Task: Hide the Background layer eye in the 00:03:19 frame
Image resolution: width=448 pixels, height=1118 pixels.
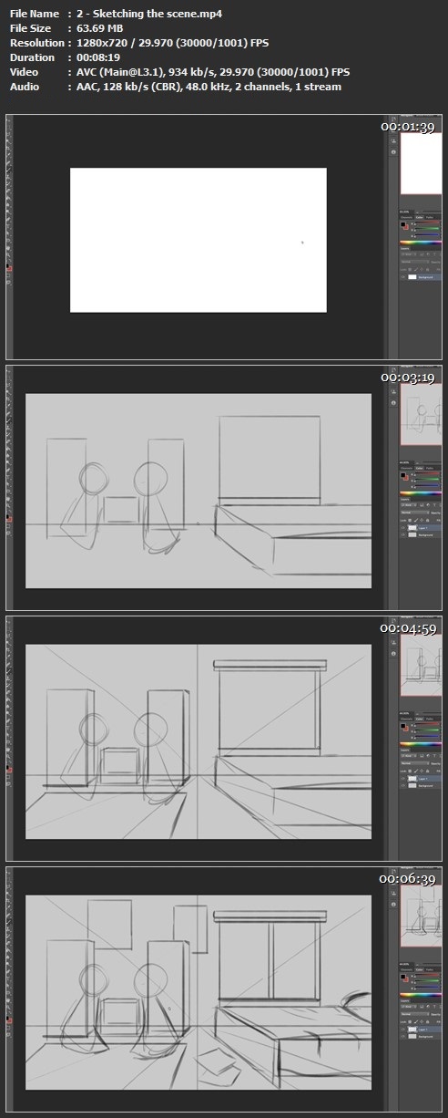Action: click(403, 535)
